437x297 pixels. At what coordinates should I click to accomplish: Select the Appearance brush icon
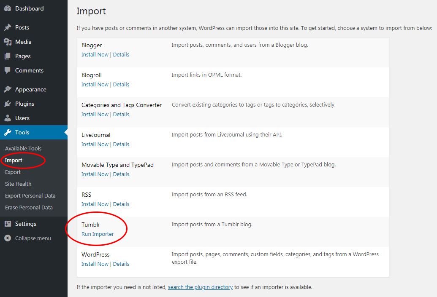(x=8, y=89)
